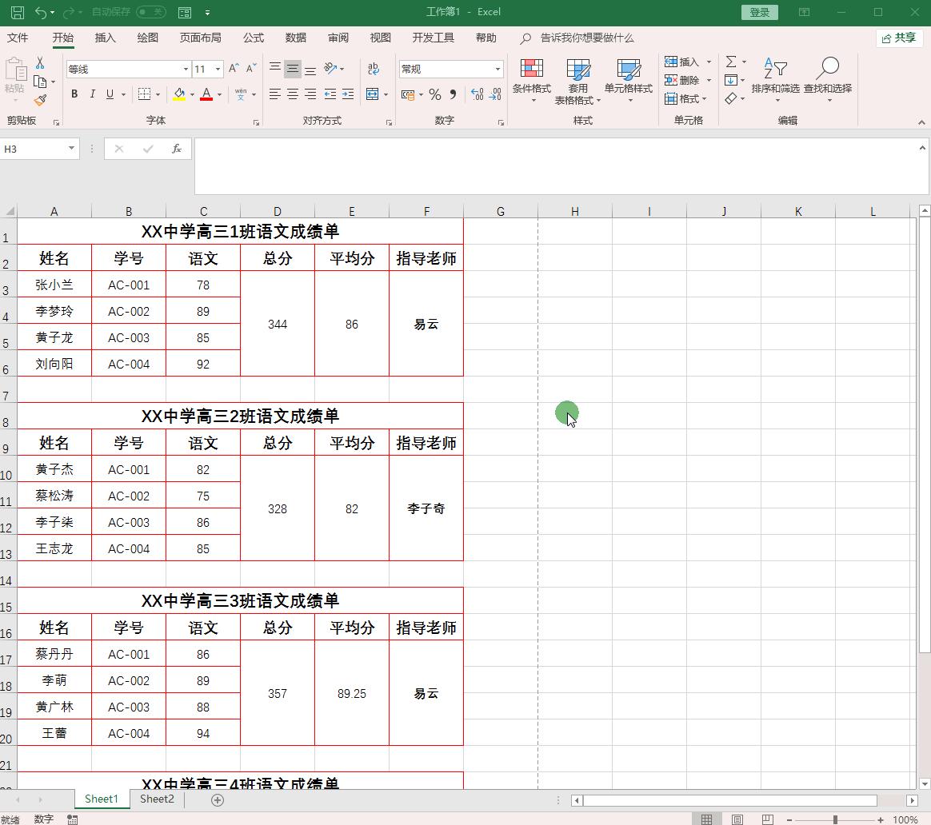Viewport: 931px width, 825px height.
Task: Click the fx insert function field
Action: tap(178, 149)
